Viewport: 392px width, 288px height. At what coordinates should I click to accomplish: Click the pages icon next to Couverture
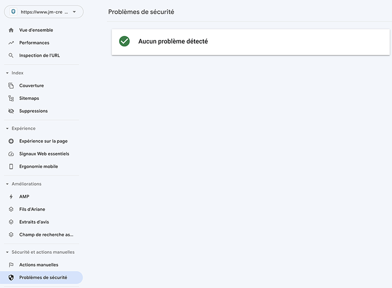pos(11,86)
